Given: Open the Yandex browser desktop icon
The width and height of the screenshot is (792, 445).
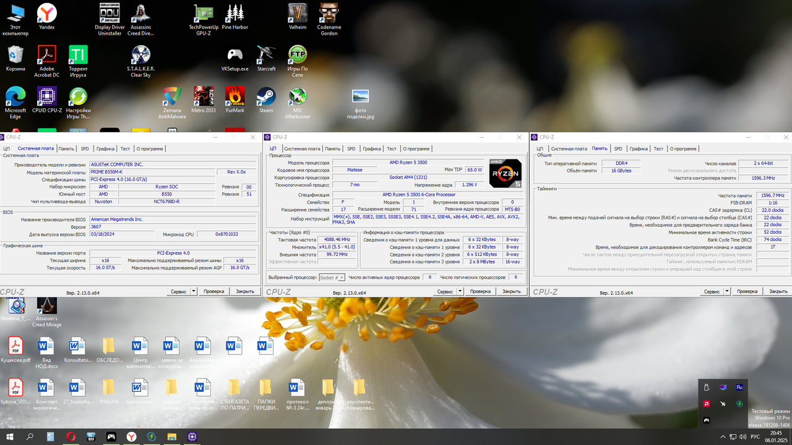Looking at the screenshot, I should click(47, 17).
